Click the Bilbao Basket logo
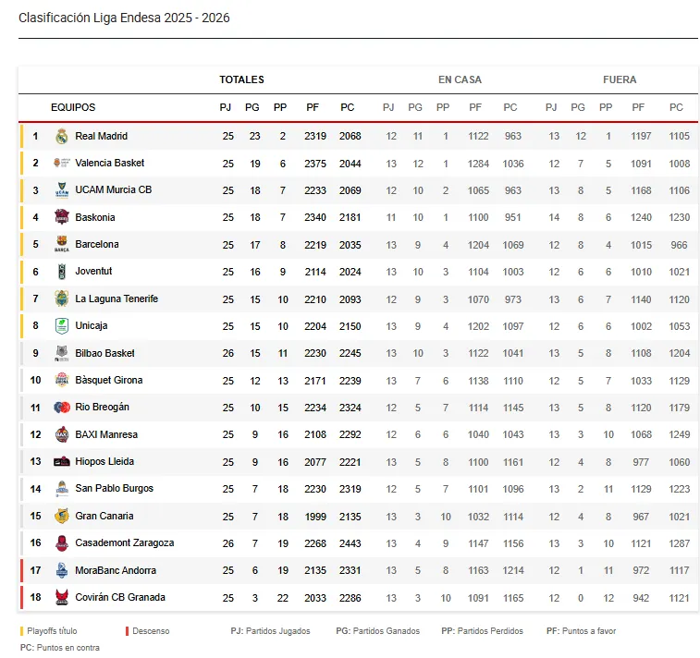 [x=62, y=353]
